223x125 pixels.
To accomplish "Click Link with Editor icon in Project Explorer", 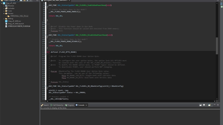I will coord(24,1).
